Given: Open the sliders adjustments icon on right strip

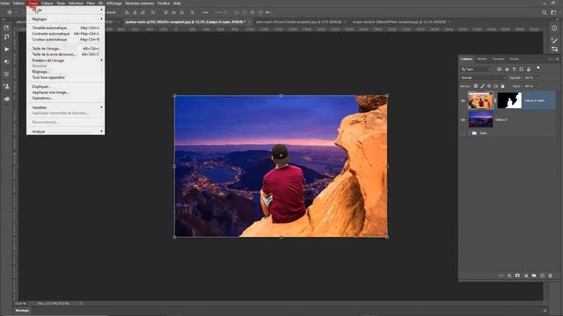Looking at the screenshot, I should [x=554, y=49].
